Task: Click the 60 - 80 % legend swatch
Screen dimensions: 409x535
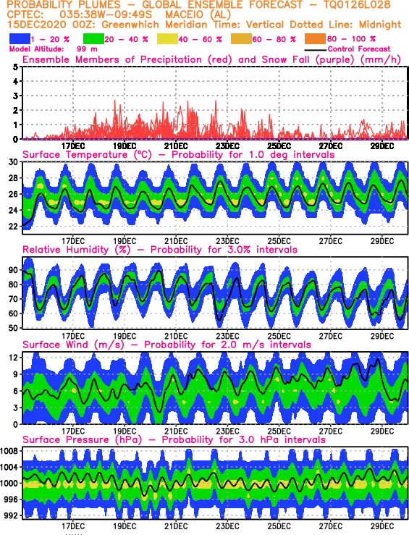Action: (x=241, y=39)
